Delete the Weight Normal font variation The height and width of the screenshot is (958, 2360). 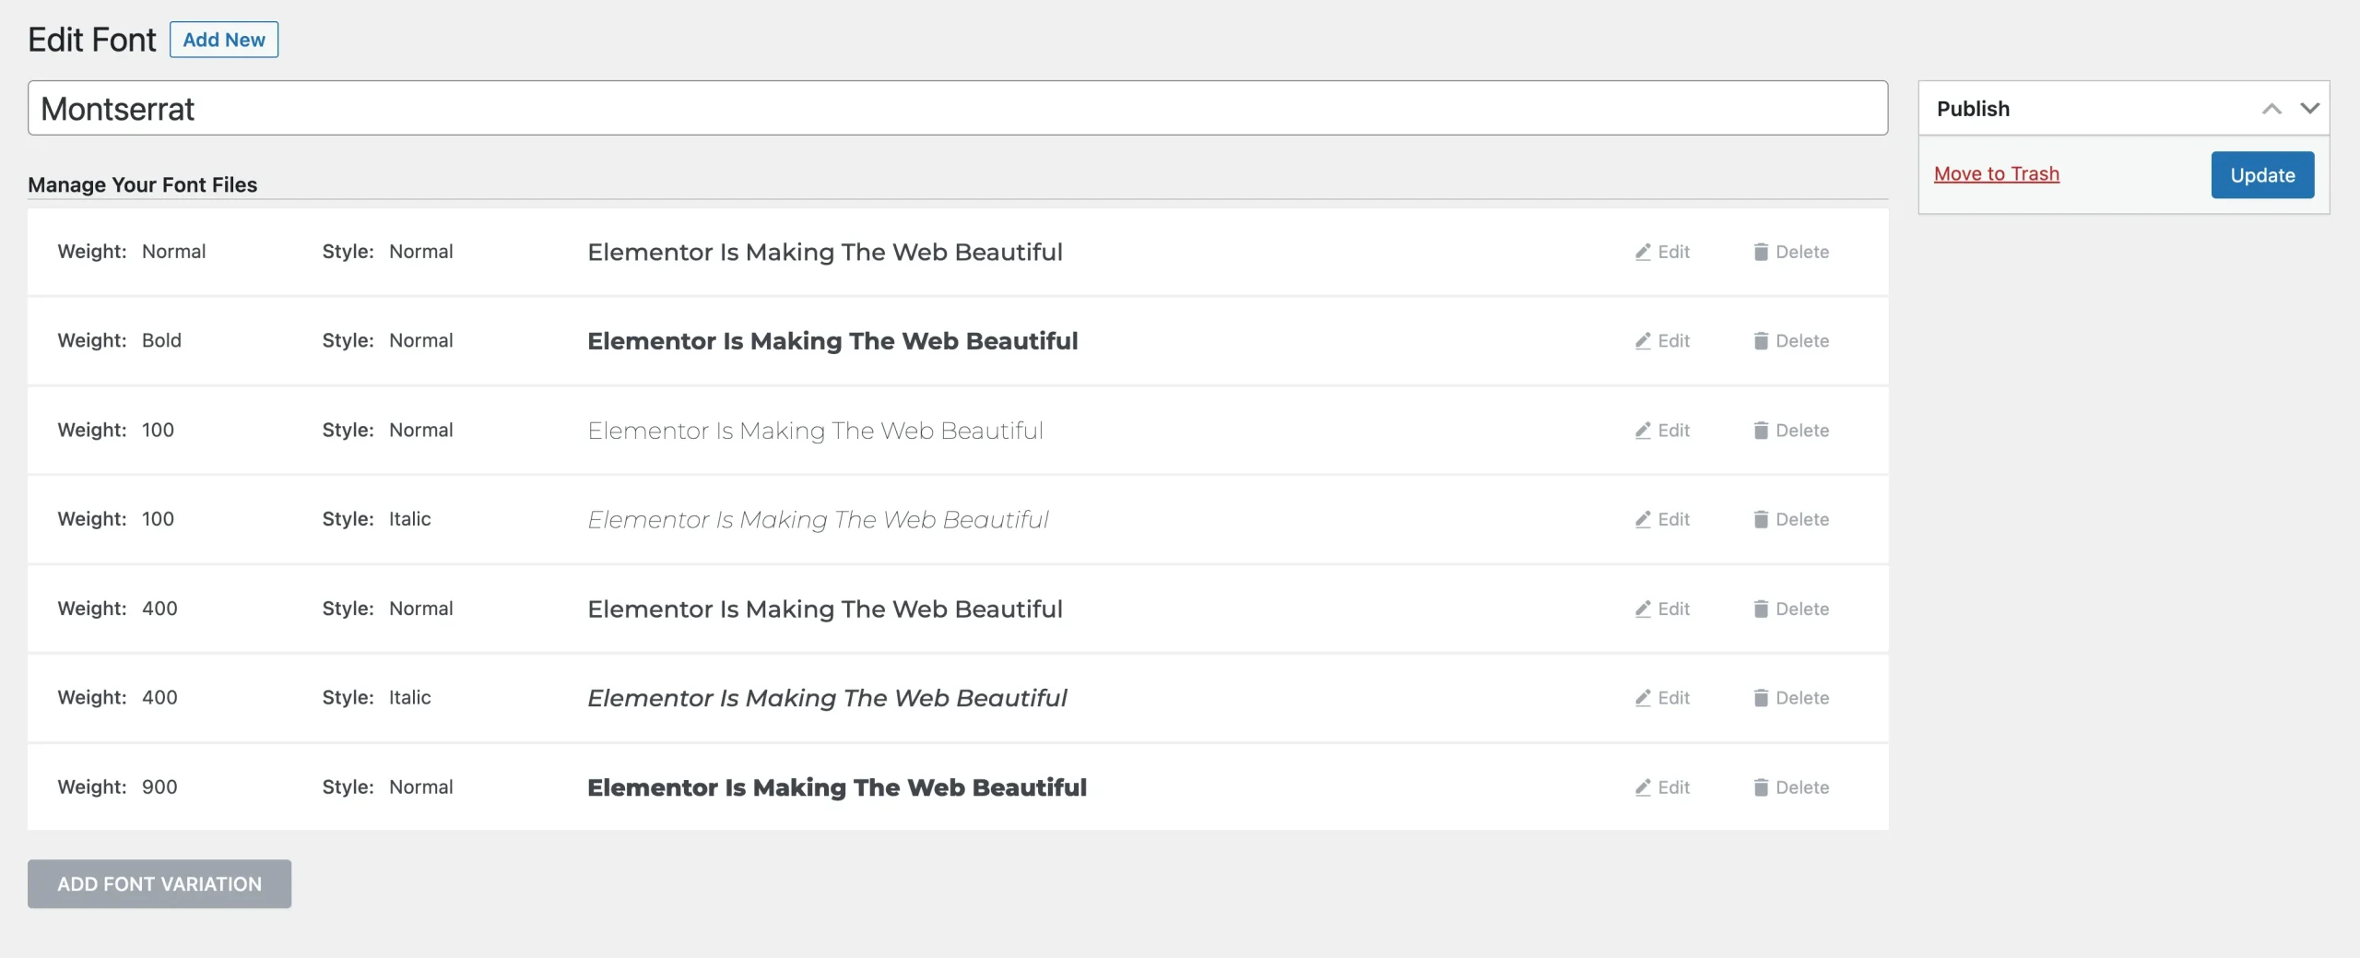pos(1789,252)
